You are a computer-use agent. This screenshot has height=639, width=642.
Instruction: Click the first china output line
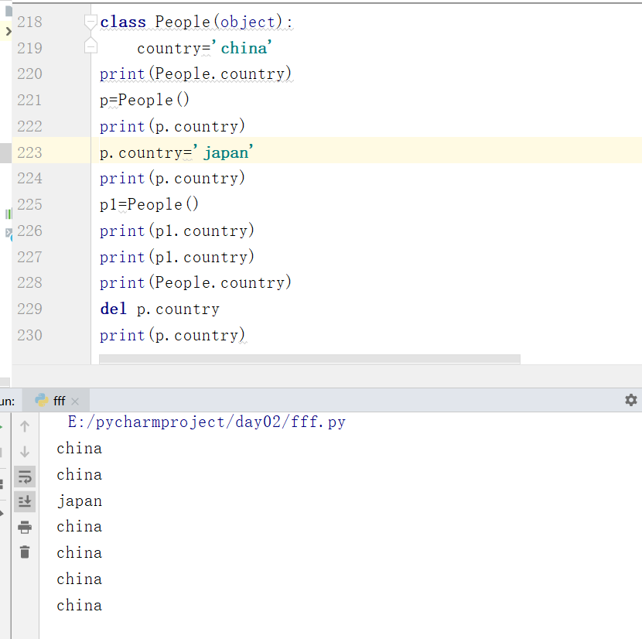(80, 448)
